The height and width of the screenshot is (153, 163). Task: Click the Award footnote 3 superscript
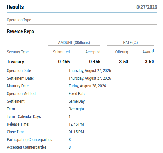tap(153, 51)
